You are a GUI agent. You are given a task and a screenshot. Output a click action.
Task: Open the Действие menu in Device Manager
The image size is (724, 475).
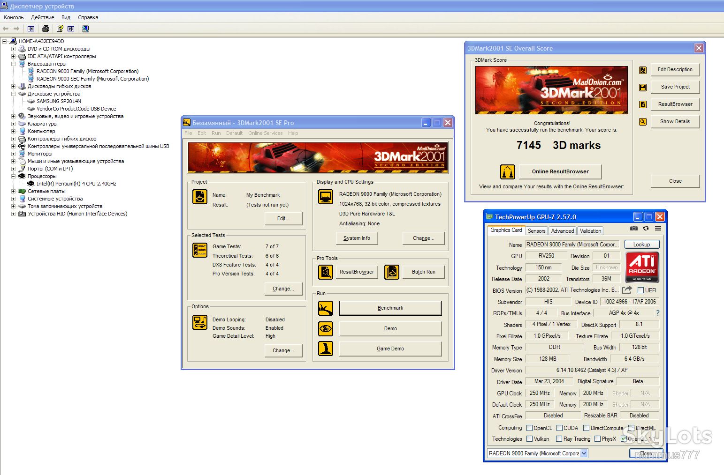coord(43,17)
